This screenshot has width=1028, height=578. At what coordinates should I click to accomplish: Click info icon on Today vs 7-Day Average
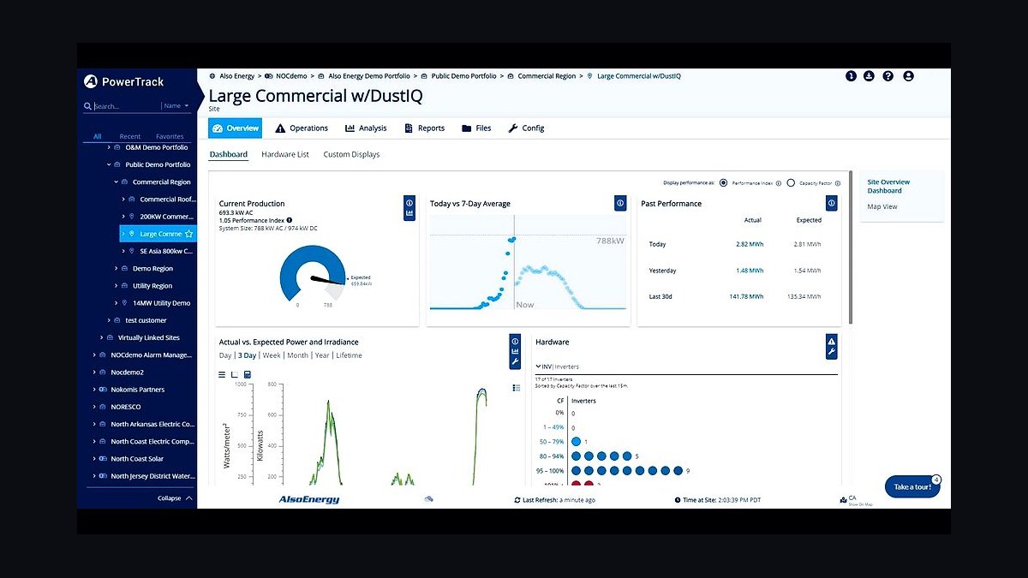[620, 203]
